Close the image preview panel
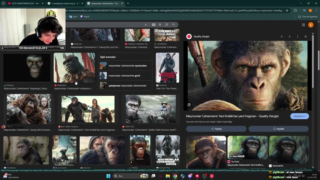Screen dimensions: 320x180 [305, 36]
